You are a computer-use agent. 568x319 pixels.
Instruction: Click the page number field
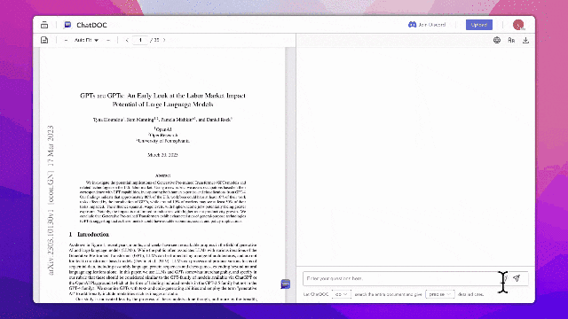[x=140, y=40]
